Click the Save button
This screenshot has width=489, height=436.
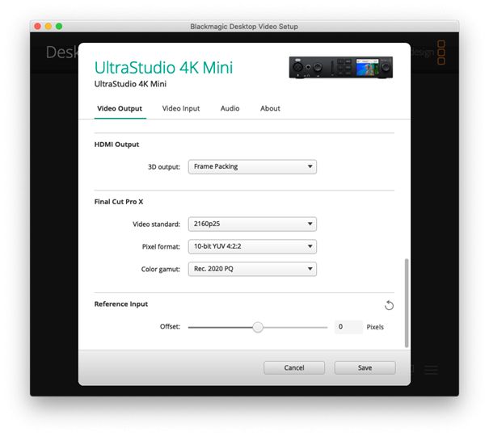pos(365,368)
